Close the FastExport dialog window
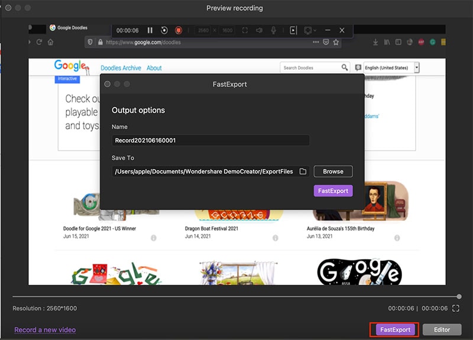This screenshot has height=340, width=473. (107, 84)
